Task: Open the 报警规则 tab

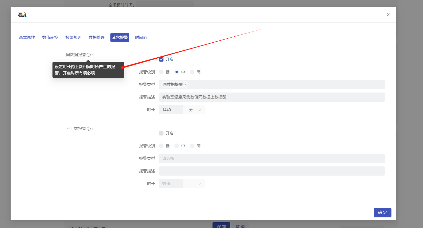Action: point(73,37)
